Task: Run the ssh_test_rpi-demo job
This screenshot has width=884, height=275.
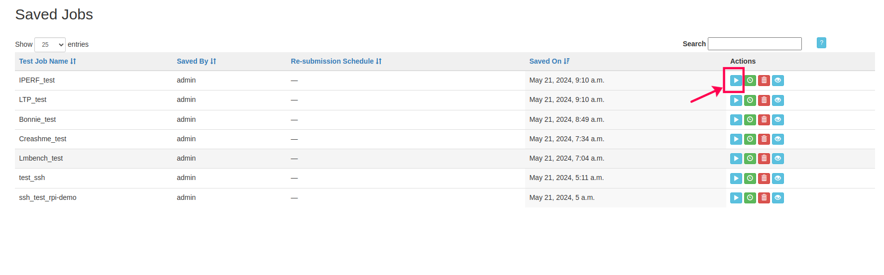Action: (736, 198)
